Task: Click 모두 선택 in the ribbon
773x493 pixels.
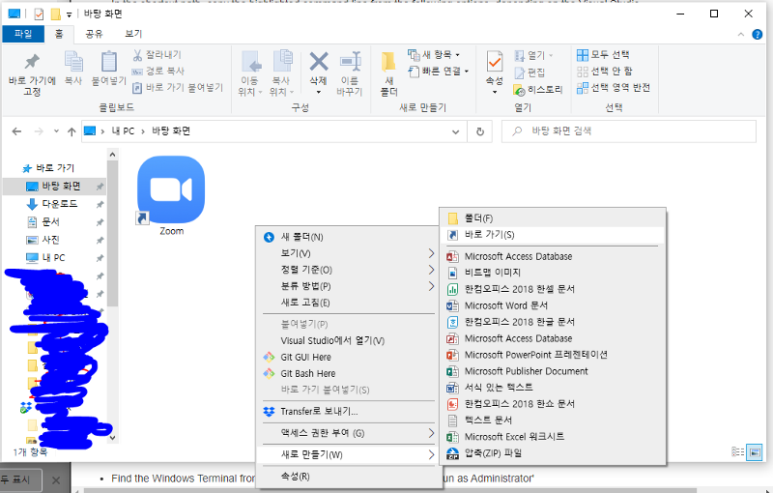Action: pyautogui.click(x=603, y=55)
